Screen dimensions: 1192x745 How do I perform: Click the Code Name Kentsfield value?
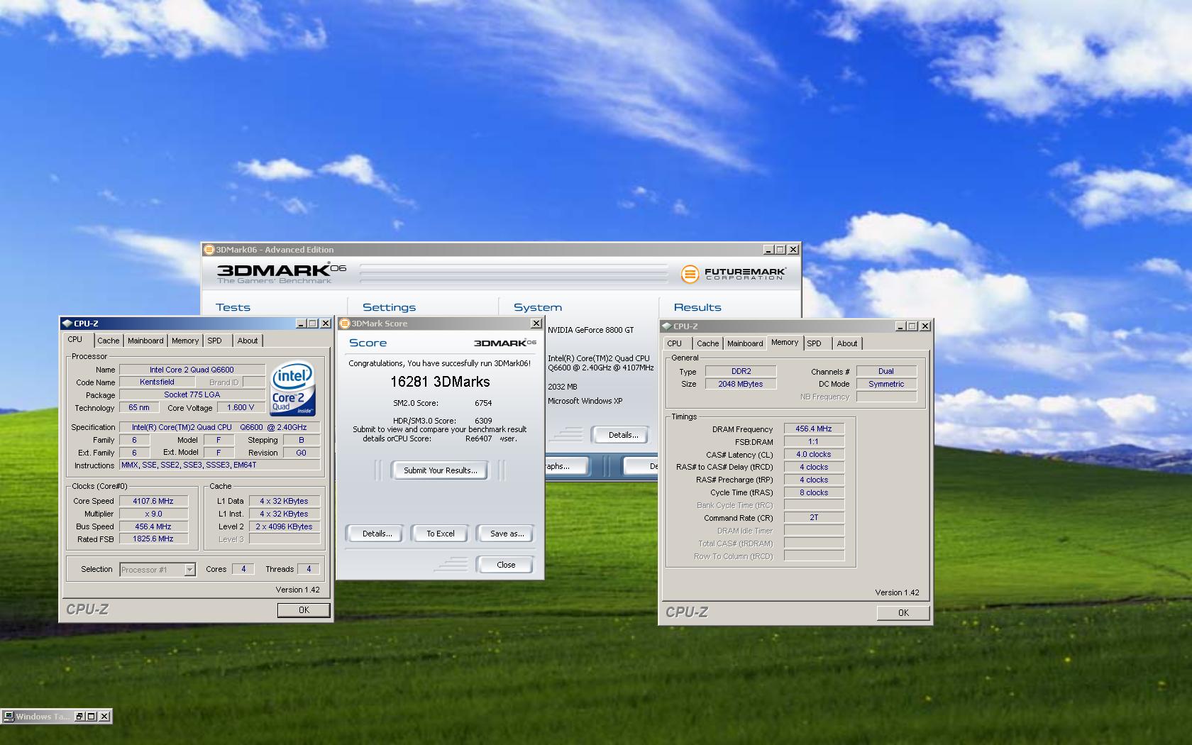[x=157, y=382]
